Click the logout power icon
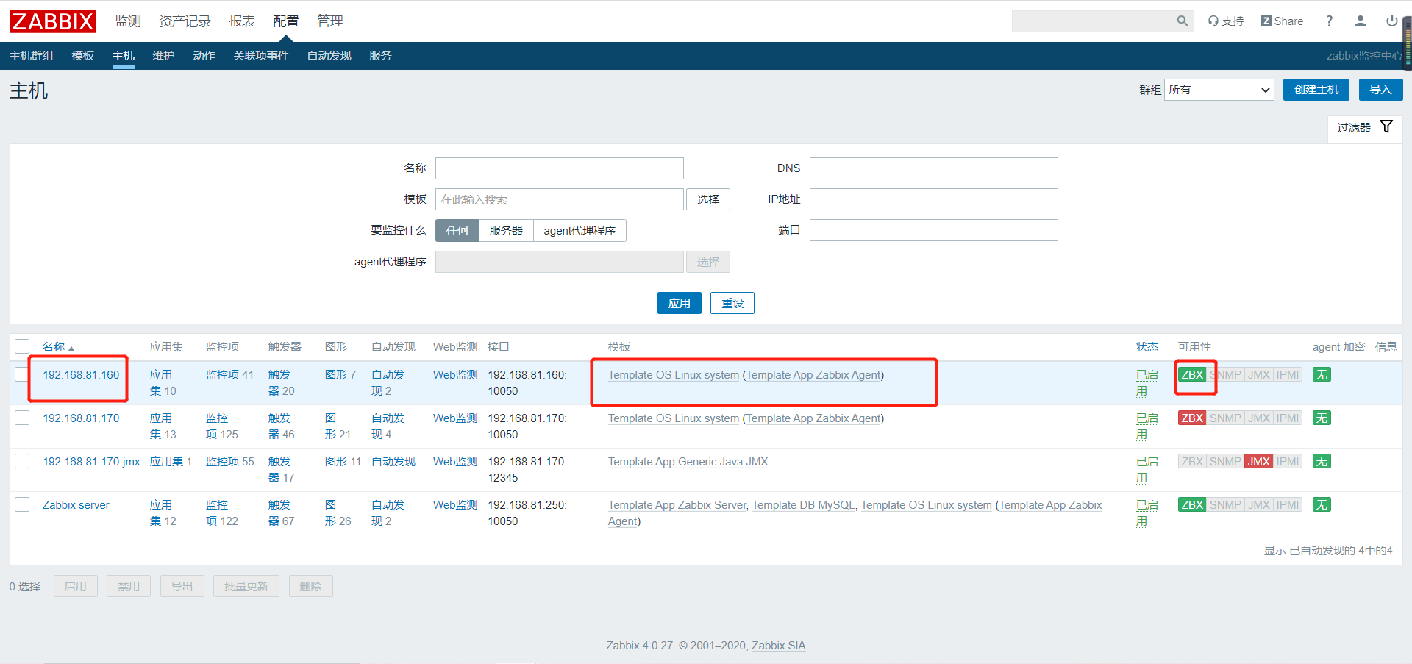The image size is (1412, 664). click(1391, 21)
